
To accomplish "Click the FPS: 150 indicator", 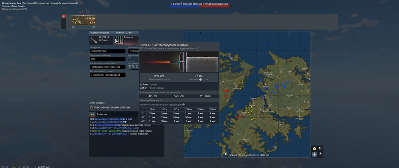I will (4, 167).
